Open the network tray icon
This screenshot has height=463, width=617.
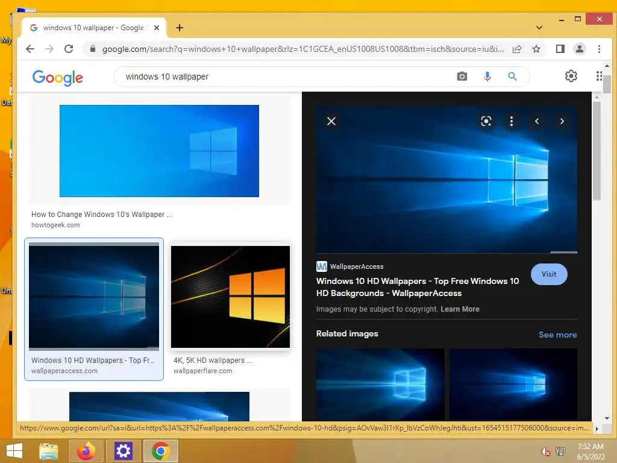pyautogui.click(x=560, y=452)
